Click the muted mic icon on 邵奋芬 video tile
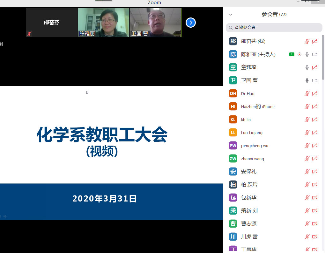Image resolution: width=325 pixels, height=253 pixels. click(29, 33)
